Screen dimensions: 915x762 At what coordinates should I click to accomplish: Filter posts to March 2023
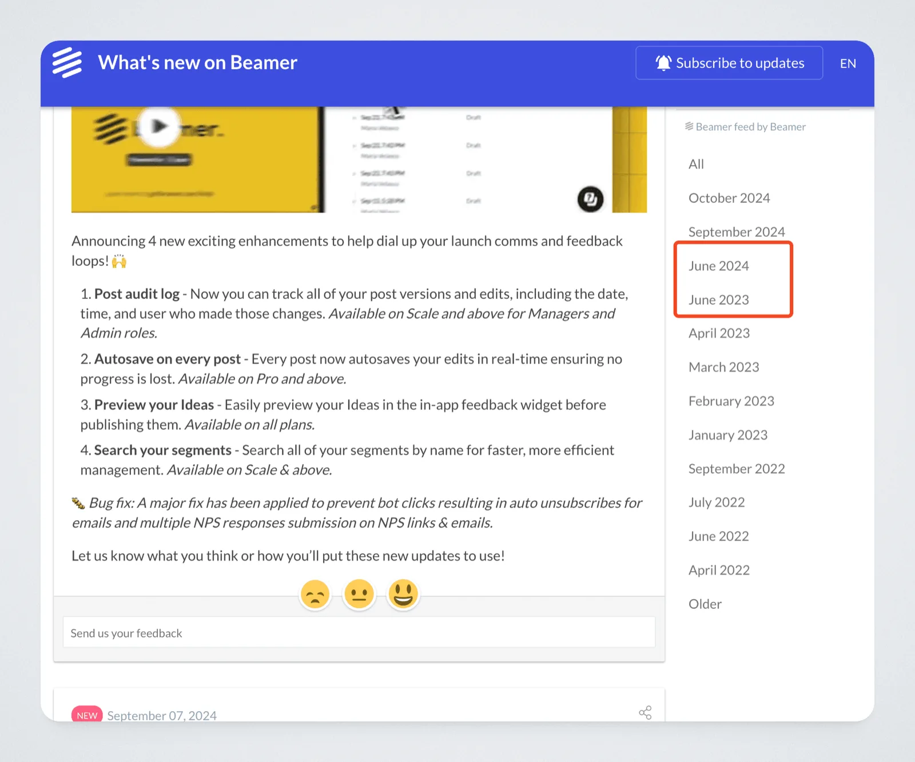(x=724, y=367)
